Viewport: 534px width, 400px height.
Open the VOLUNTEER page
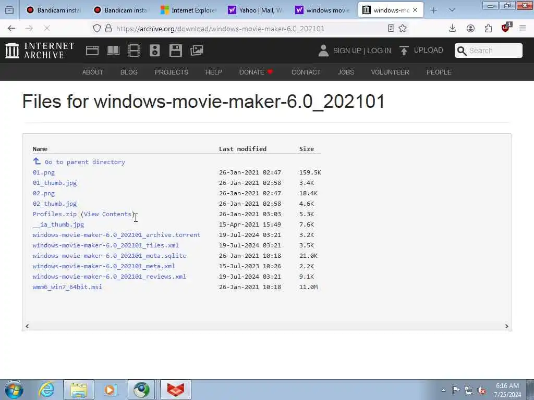(x=390, y=72)
